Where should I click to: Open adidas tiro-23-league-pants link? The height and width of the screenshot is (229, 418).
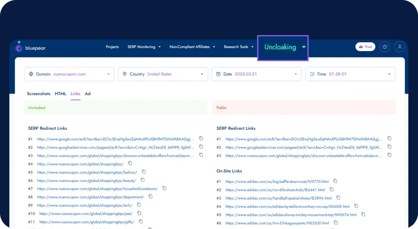(x=278, y=223)
